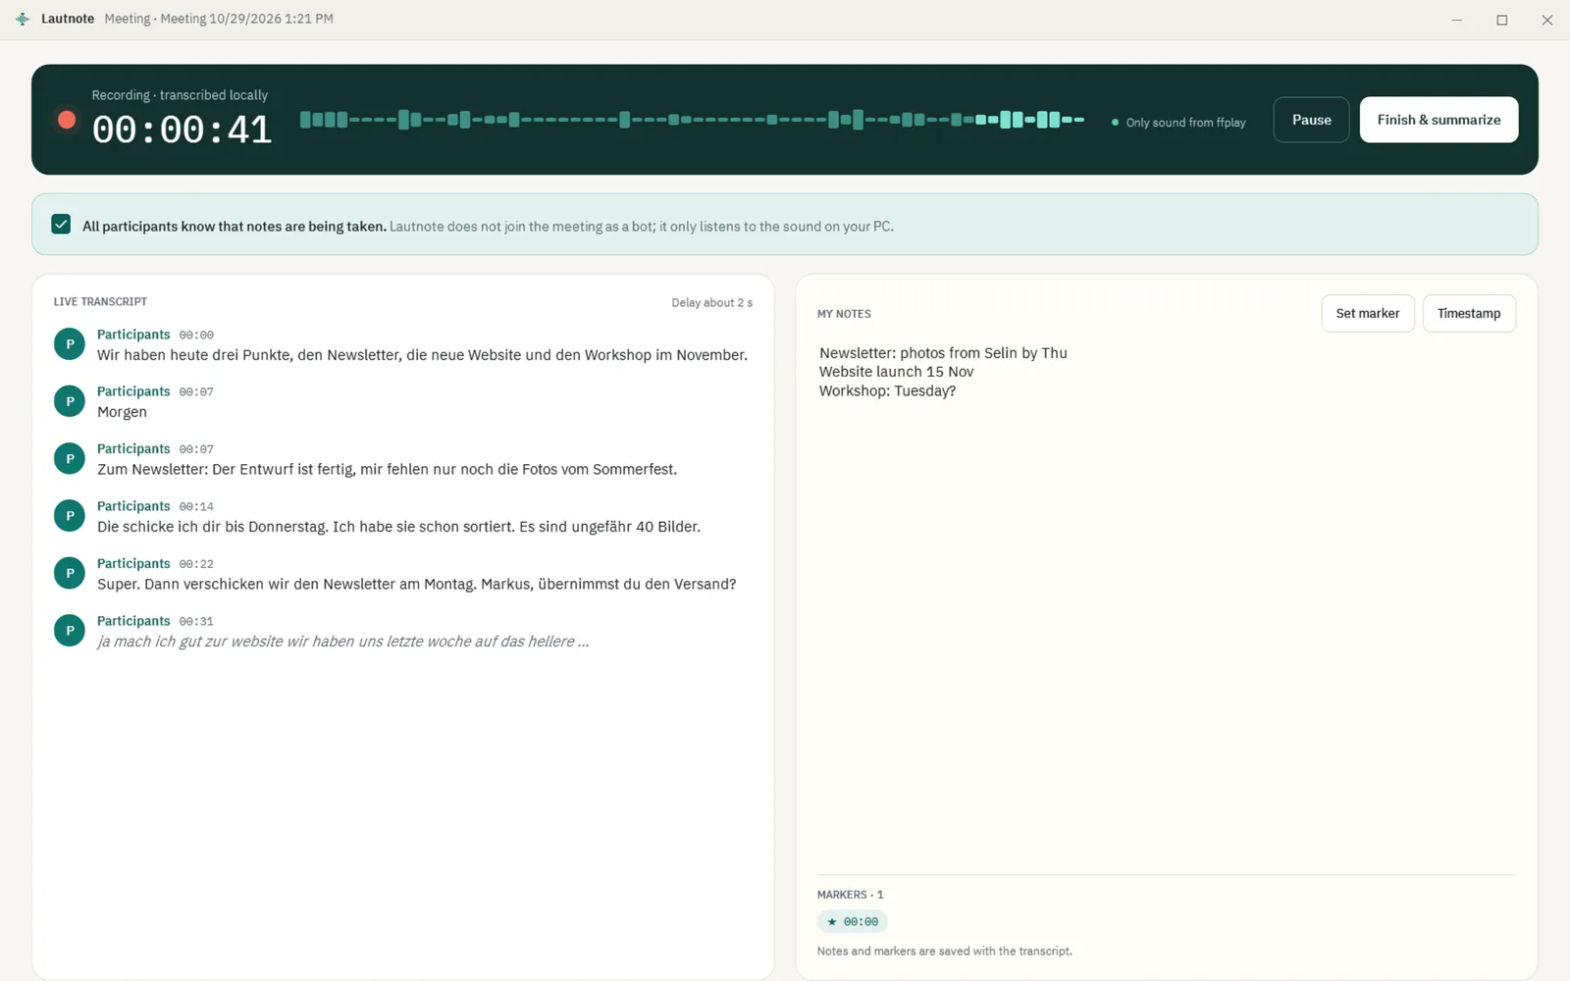Jump to the star marker 00:00
This screenshot has width=1570, height=981.
click(x=853, y=921)
